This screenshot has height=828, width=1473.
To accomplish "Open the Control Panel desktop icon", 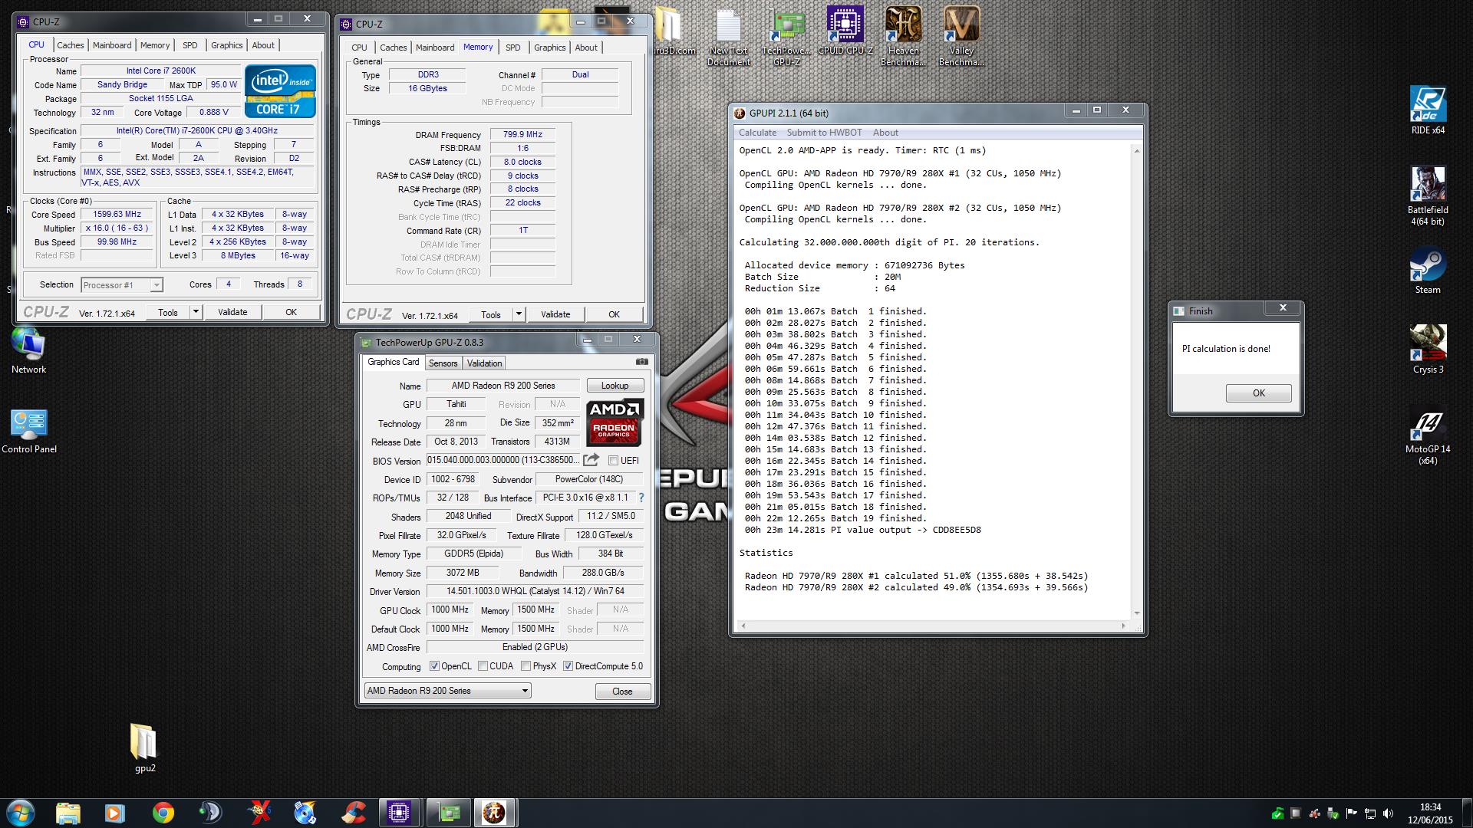I will 29,431.
